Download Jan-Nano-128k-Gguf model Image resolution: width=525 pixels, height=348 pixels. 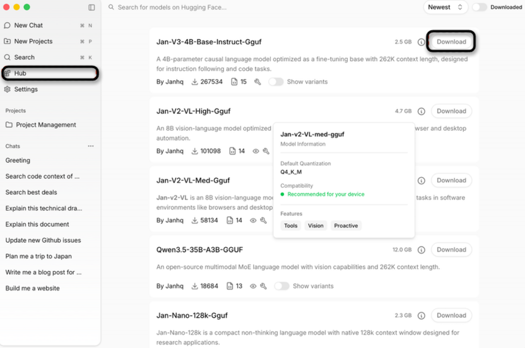coord(451,315)
